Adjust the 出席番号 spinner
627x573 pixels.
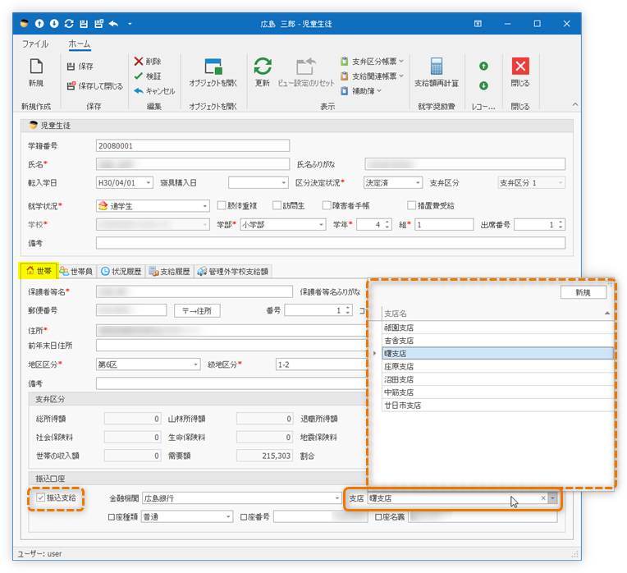561,225
